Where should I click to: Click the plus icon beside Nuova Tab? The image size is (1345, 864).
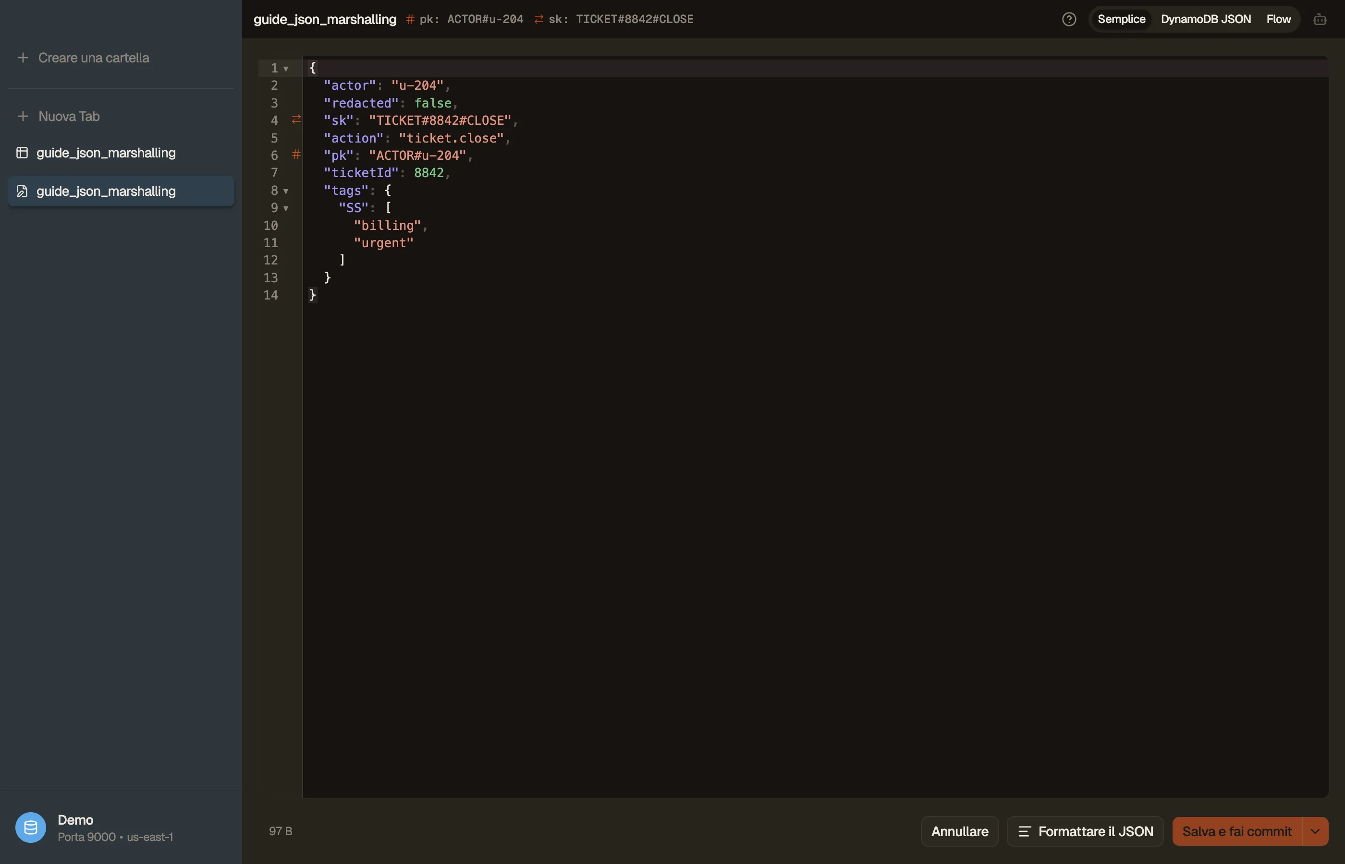click(23, 116)
